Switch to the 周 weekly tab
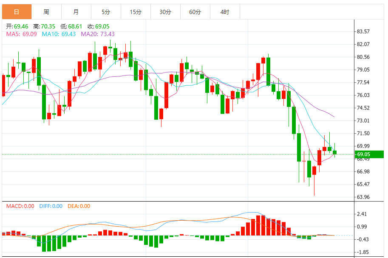 tap(46, 12)
